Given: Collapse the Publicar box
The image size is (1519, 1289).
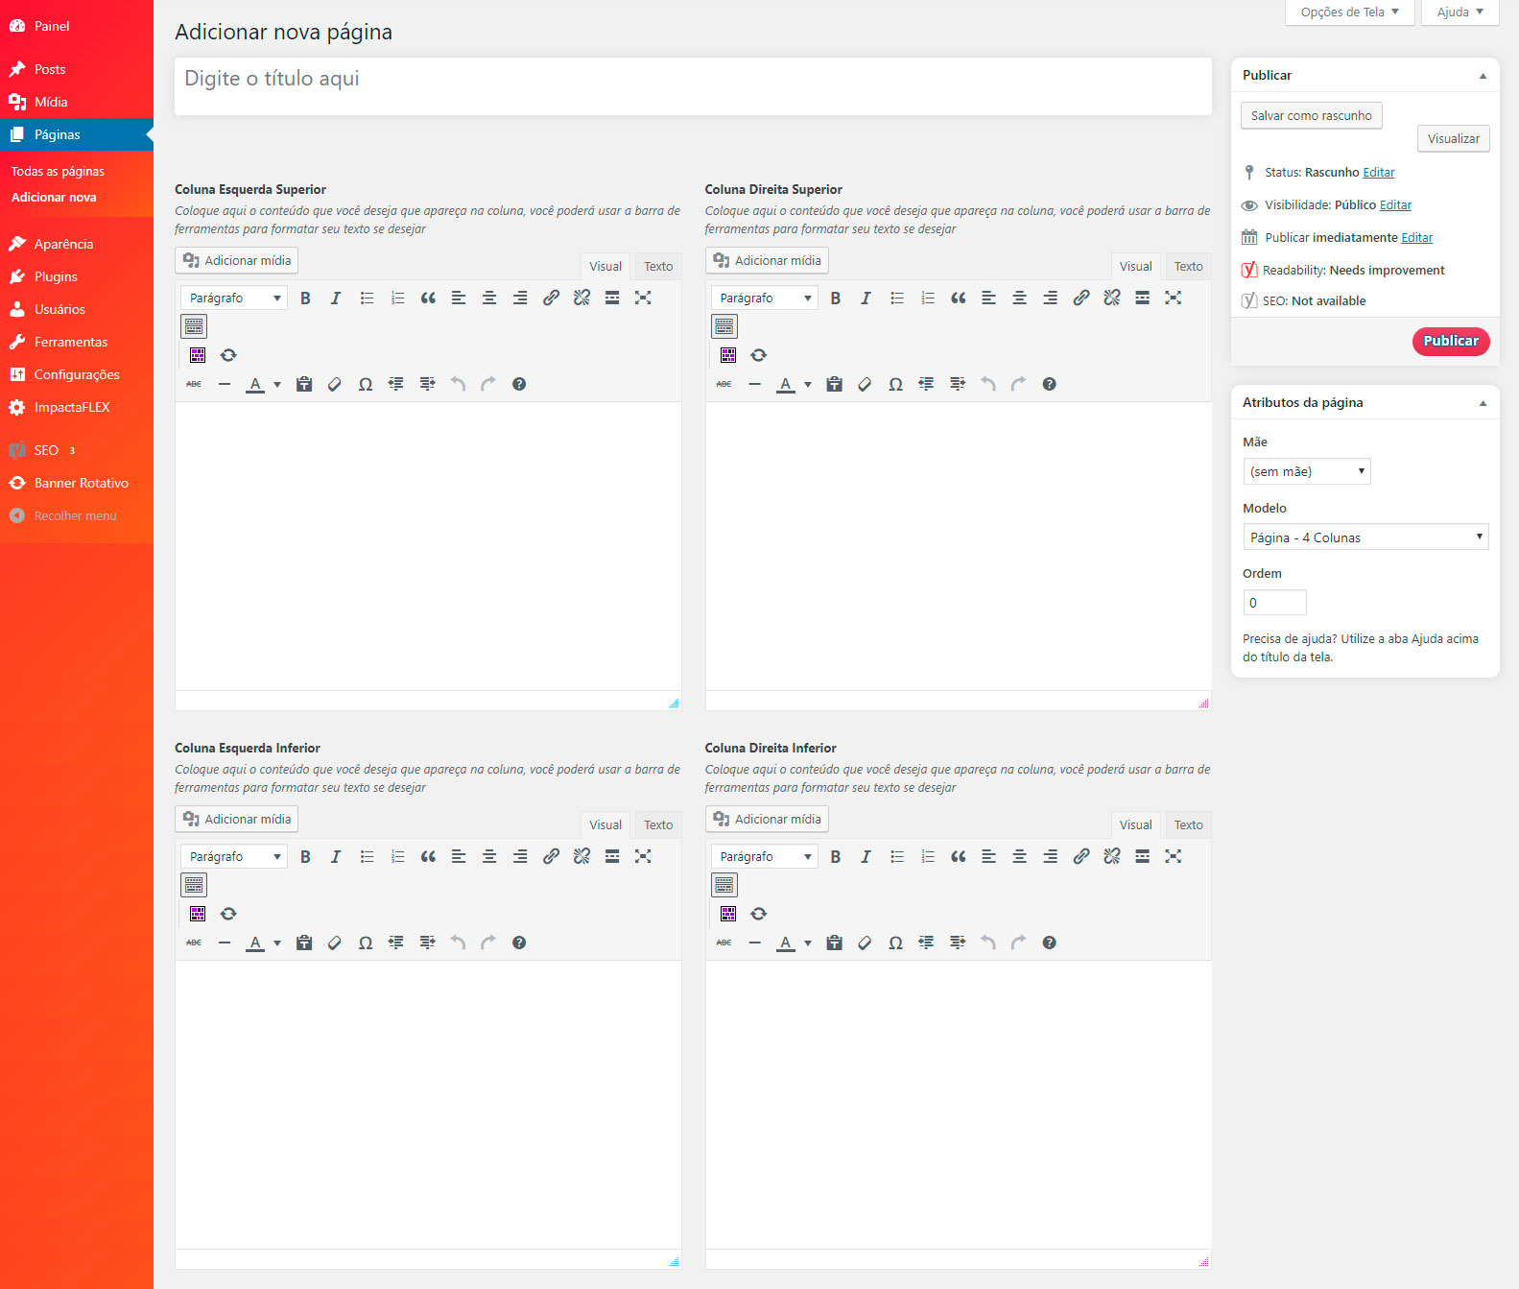Looking at the screenshot, I should 1483,76.
